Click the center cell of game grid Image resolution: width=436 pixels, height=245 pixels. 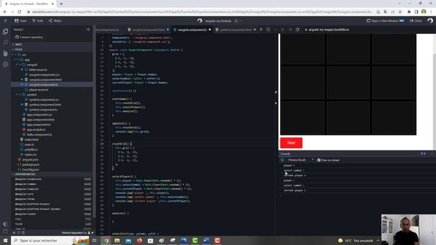click(x=348, y=83)
